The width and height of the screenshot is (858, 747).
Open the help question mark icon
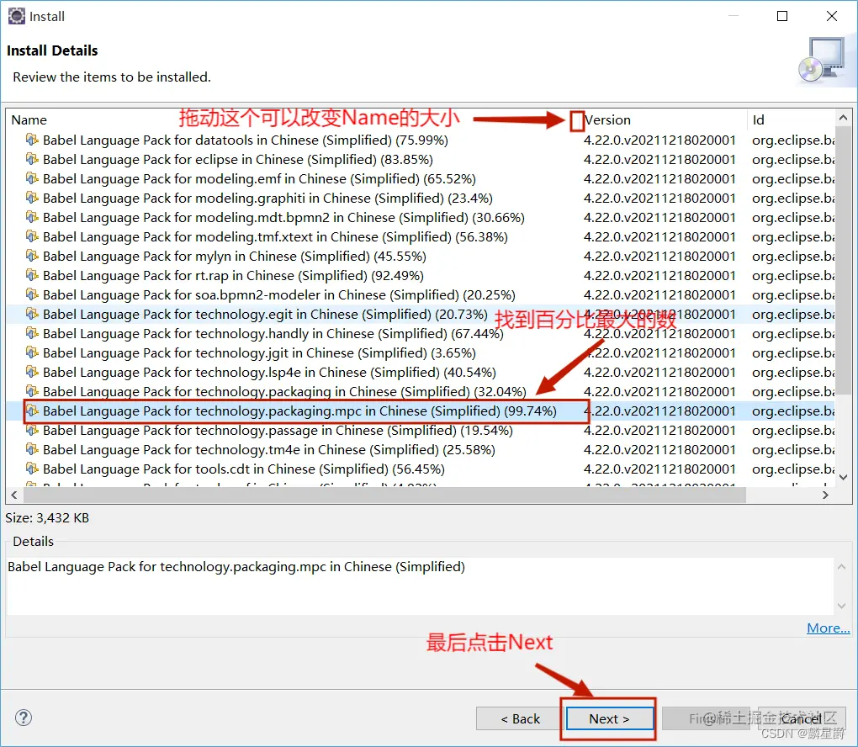click(x=24, y=718)
